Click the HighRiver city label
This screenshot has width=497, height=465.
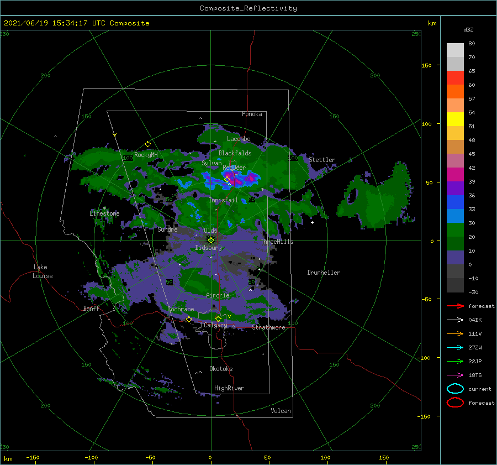(229, 388)
